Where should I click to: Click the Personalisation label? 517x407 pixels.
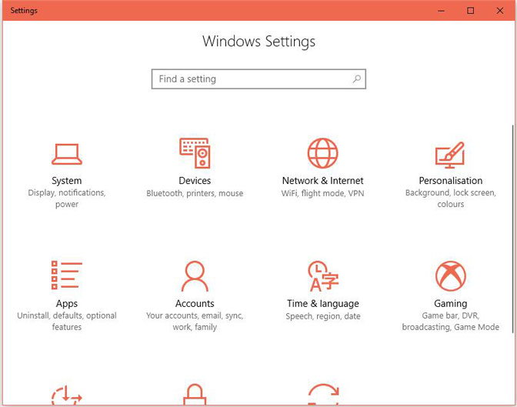point(450,180)
